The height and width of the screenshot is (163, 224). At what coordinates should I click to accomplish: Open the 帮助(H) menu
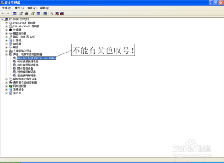click(x=45, y=8)
